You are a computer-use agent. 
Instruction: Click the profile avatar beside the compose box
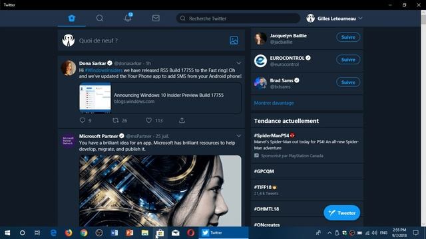click(x=68, y=40)
